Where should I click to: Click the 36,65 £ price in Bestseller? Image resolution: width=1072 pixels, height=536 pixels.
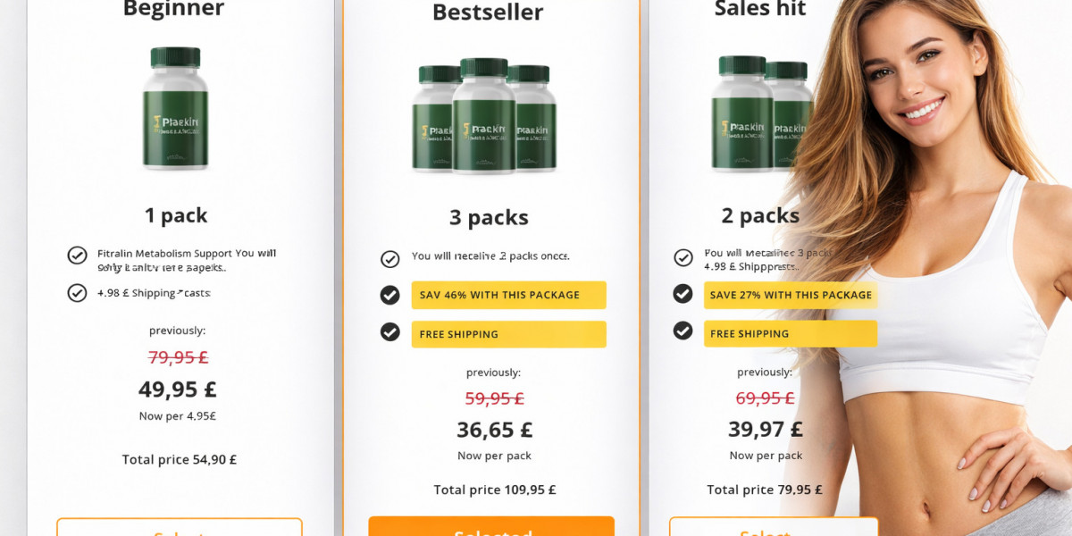495,430
